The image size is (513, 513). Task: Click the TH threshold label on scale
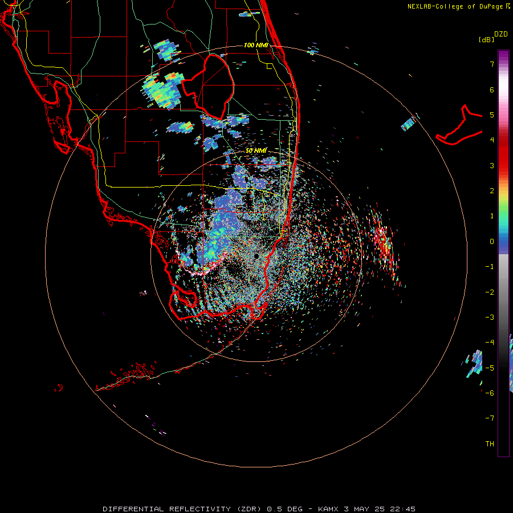[490, 444]
